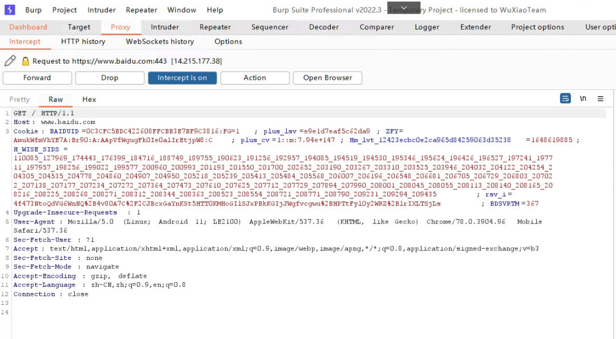Switch to the Target tab
The width and height of the screenshot is (616, 339).
(x=79, y=27)
